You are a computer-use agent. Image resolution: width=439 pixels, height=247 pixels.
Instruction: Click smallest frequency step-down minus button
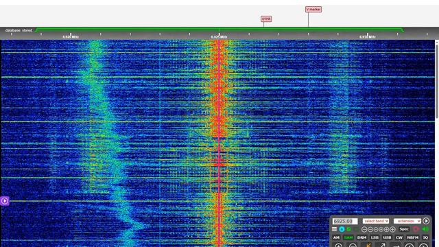coord(376,229)
